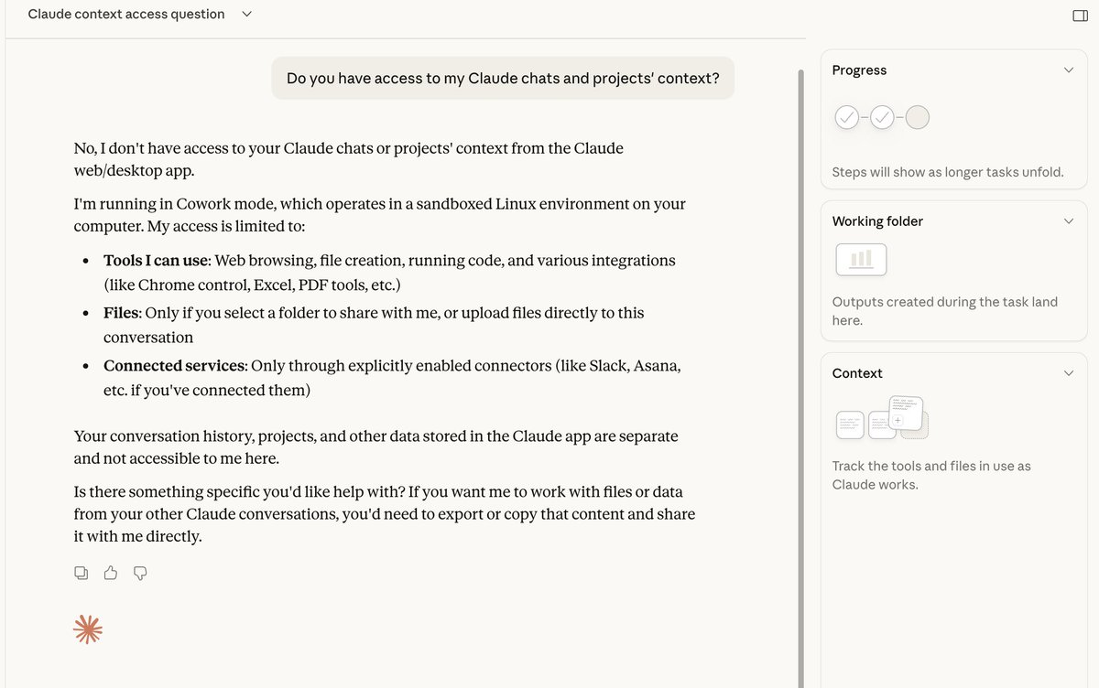
Task: Click the "Working folder" panel heading
Action: click(877, 221)
